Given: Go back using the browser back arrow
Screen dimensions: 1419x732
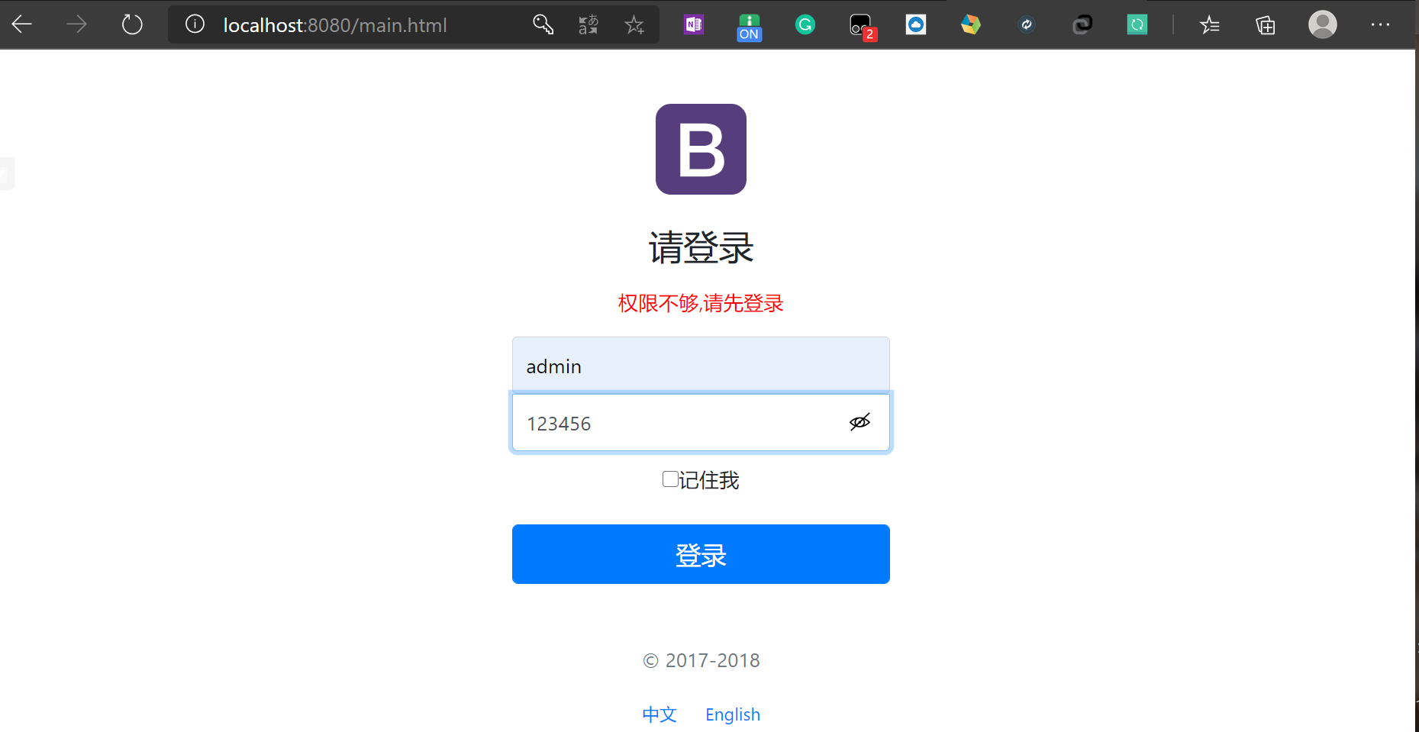Looking at the screenshot, I should [22, 24].
